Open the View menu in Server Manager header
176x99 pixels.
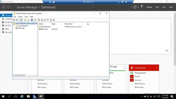164,7
